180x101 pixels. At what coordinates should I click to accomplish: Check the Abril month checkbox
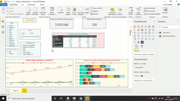[x=8, y=31]
